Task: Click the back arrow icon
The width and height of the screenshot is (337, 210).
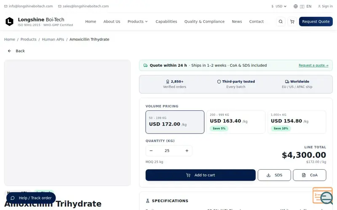Action: click(9, 51)
